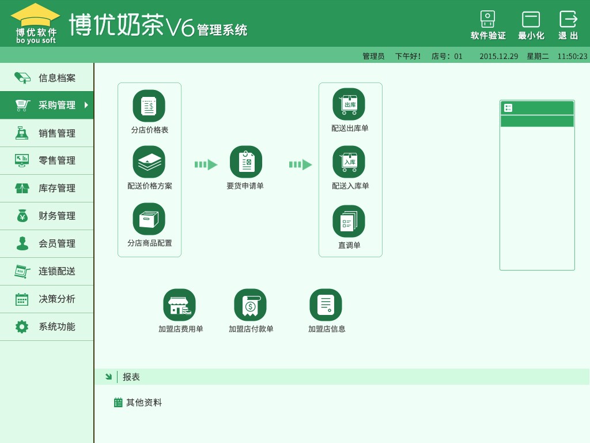590x443 pixels.
Task: Open the 其他资料 report link
Action: (138, 403)
